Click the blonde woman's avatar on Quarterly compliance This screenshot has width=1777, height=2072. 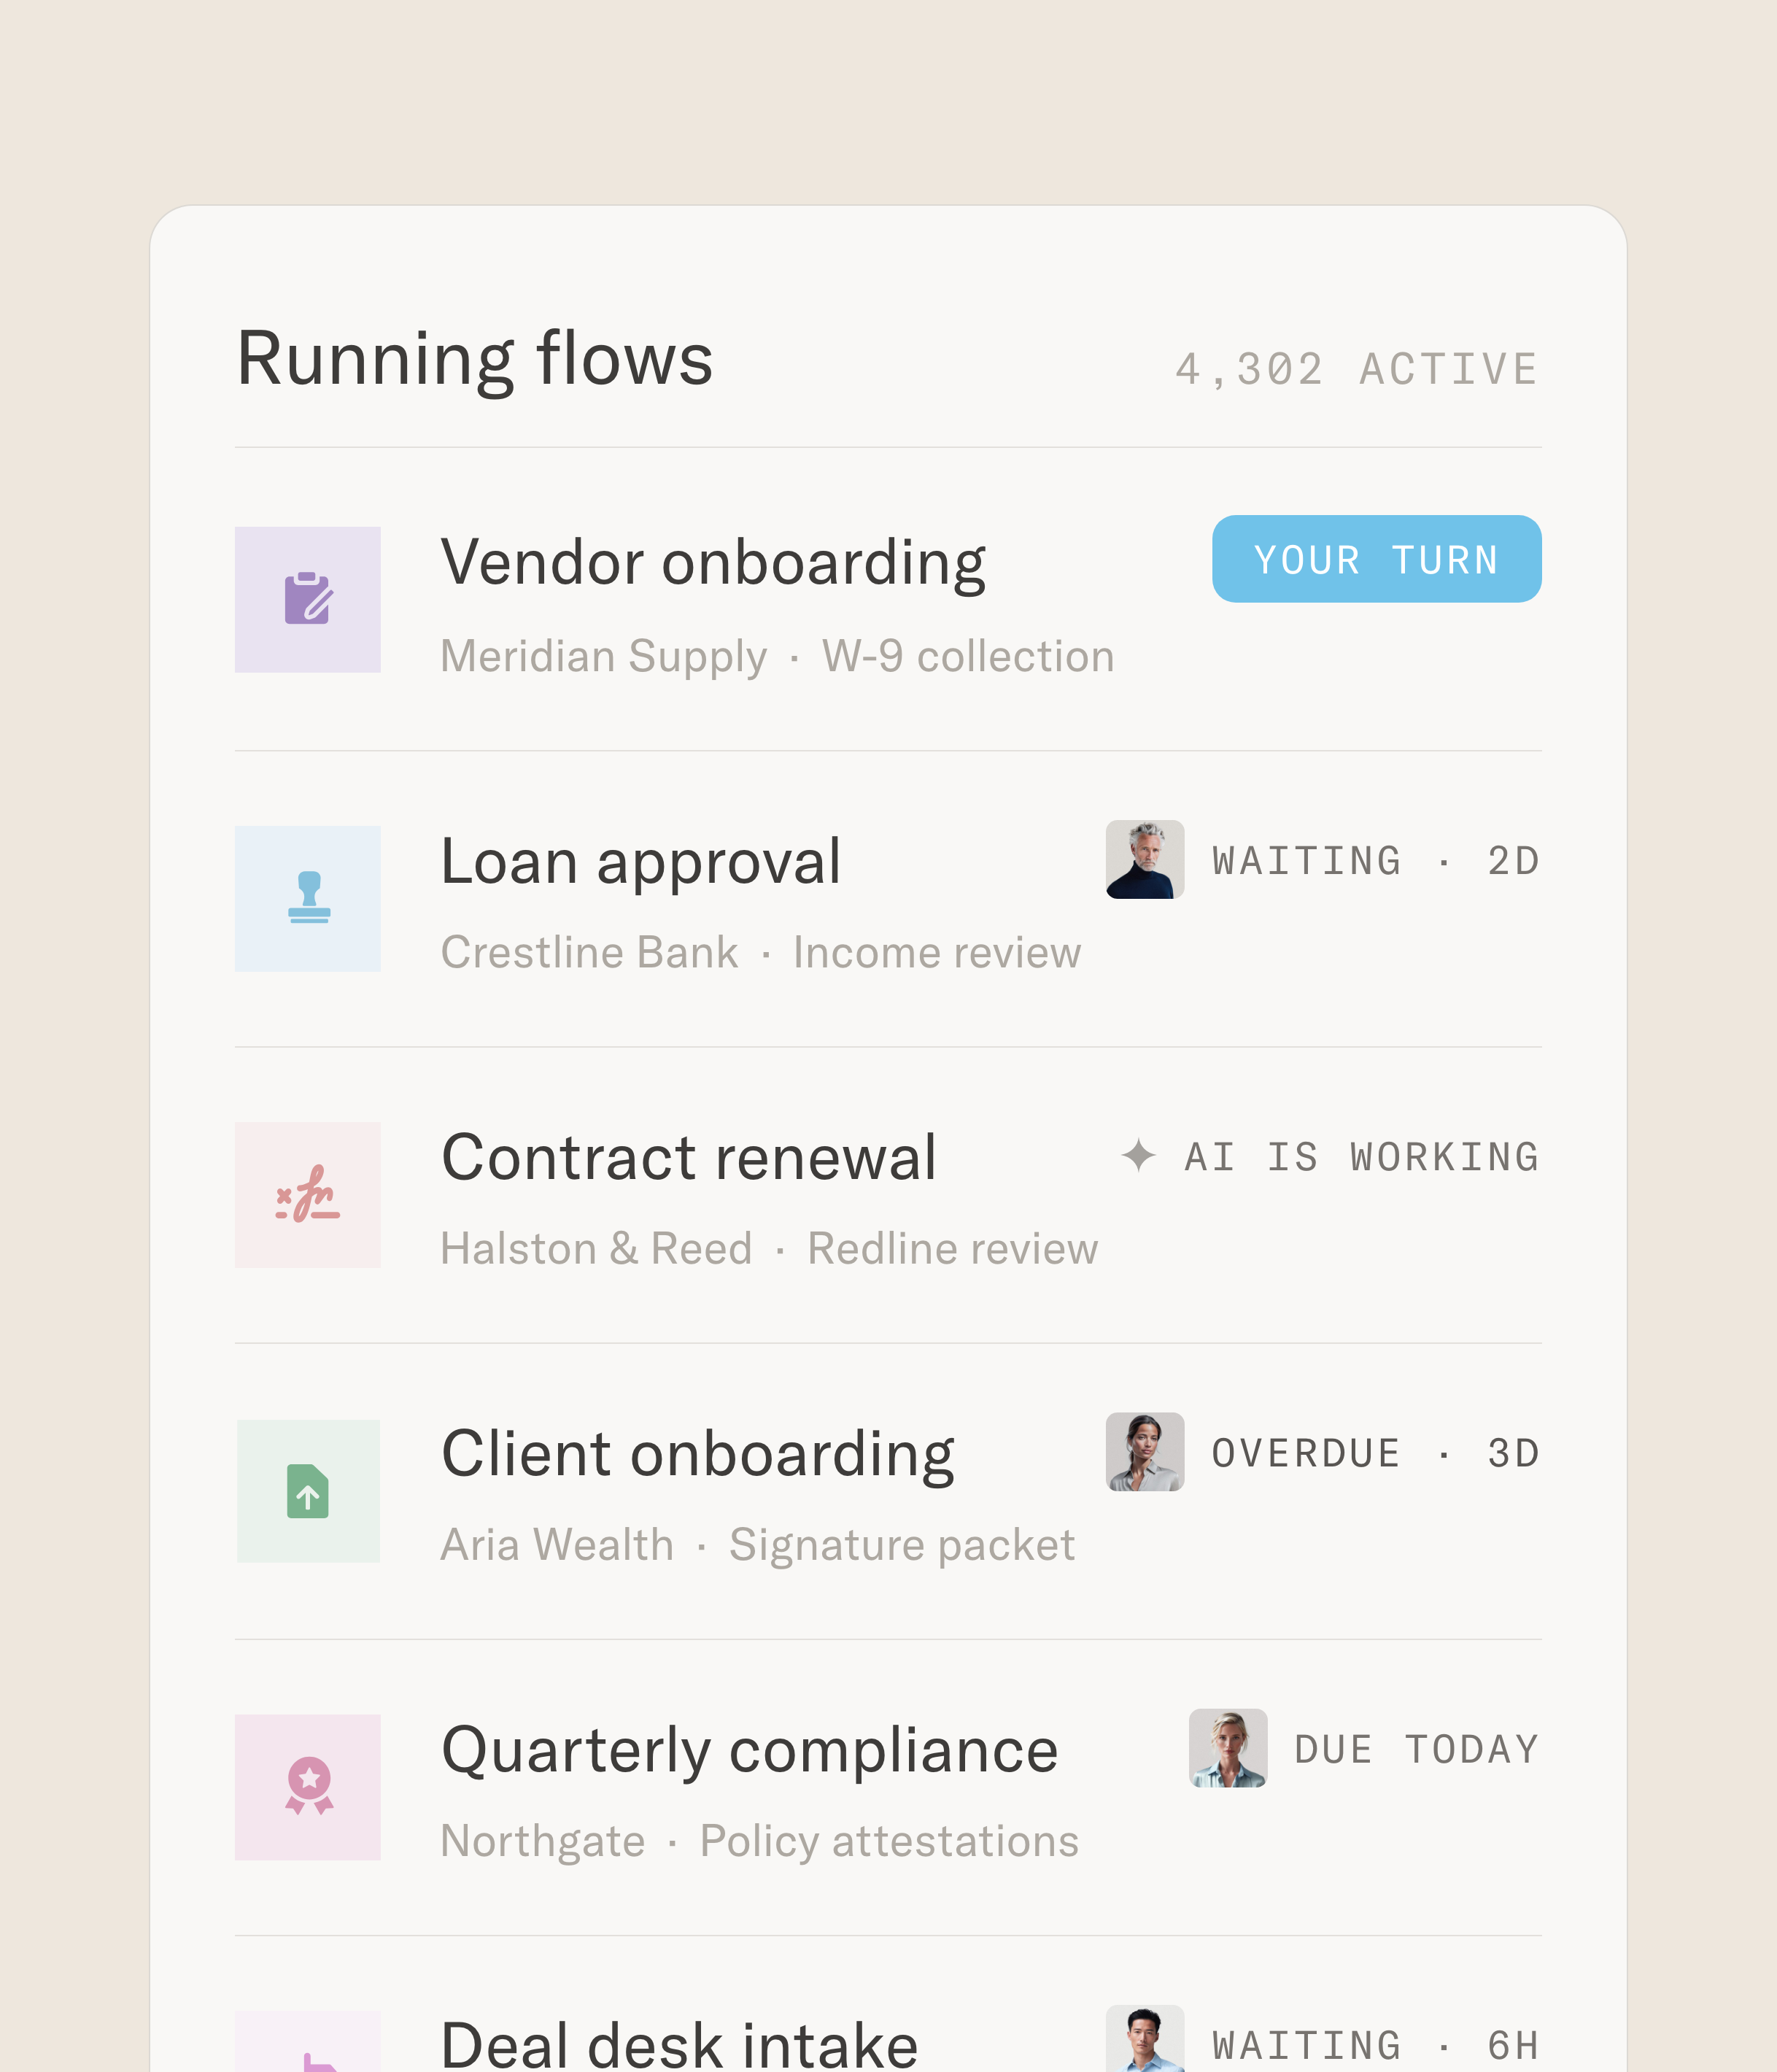click(x=1228, y=1748)
